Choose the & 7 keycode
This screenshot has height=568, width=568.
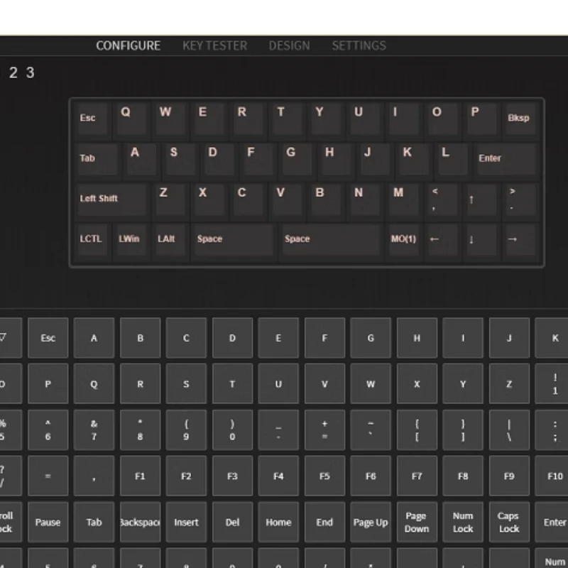(94, 430)
